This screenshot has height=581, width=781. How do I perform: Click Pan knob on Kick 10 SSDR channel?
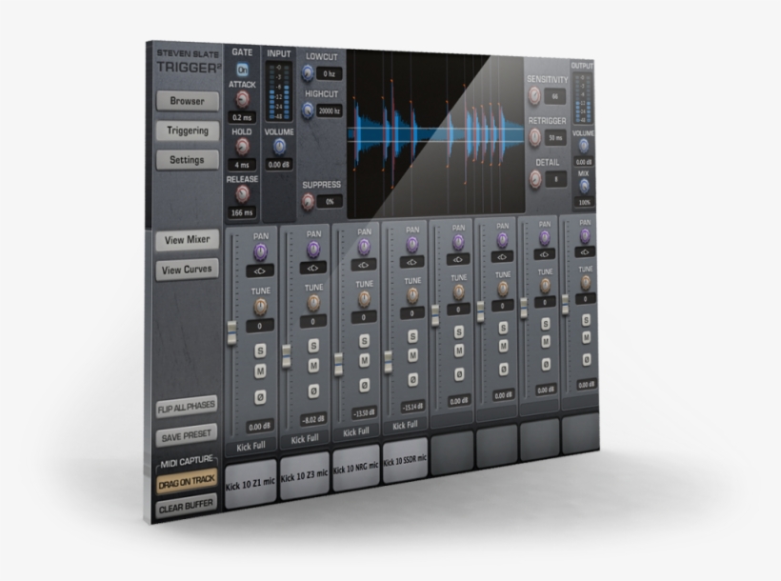(411, 244)
